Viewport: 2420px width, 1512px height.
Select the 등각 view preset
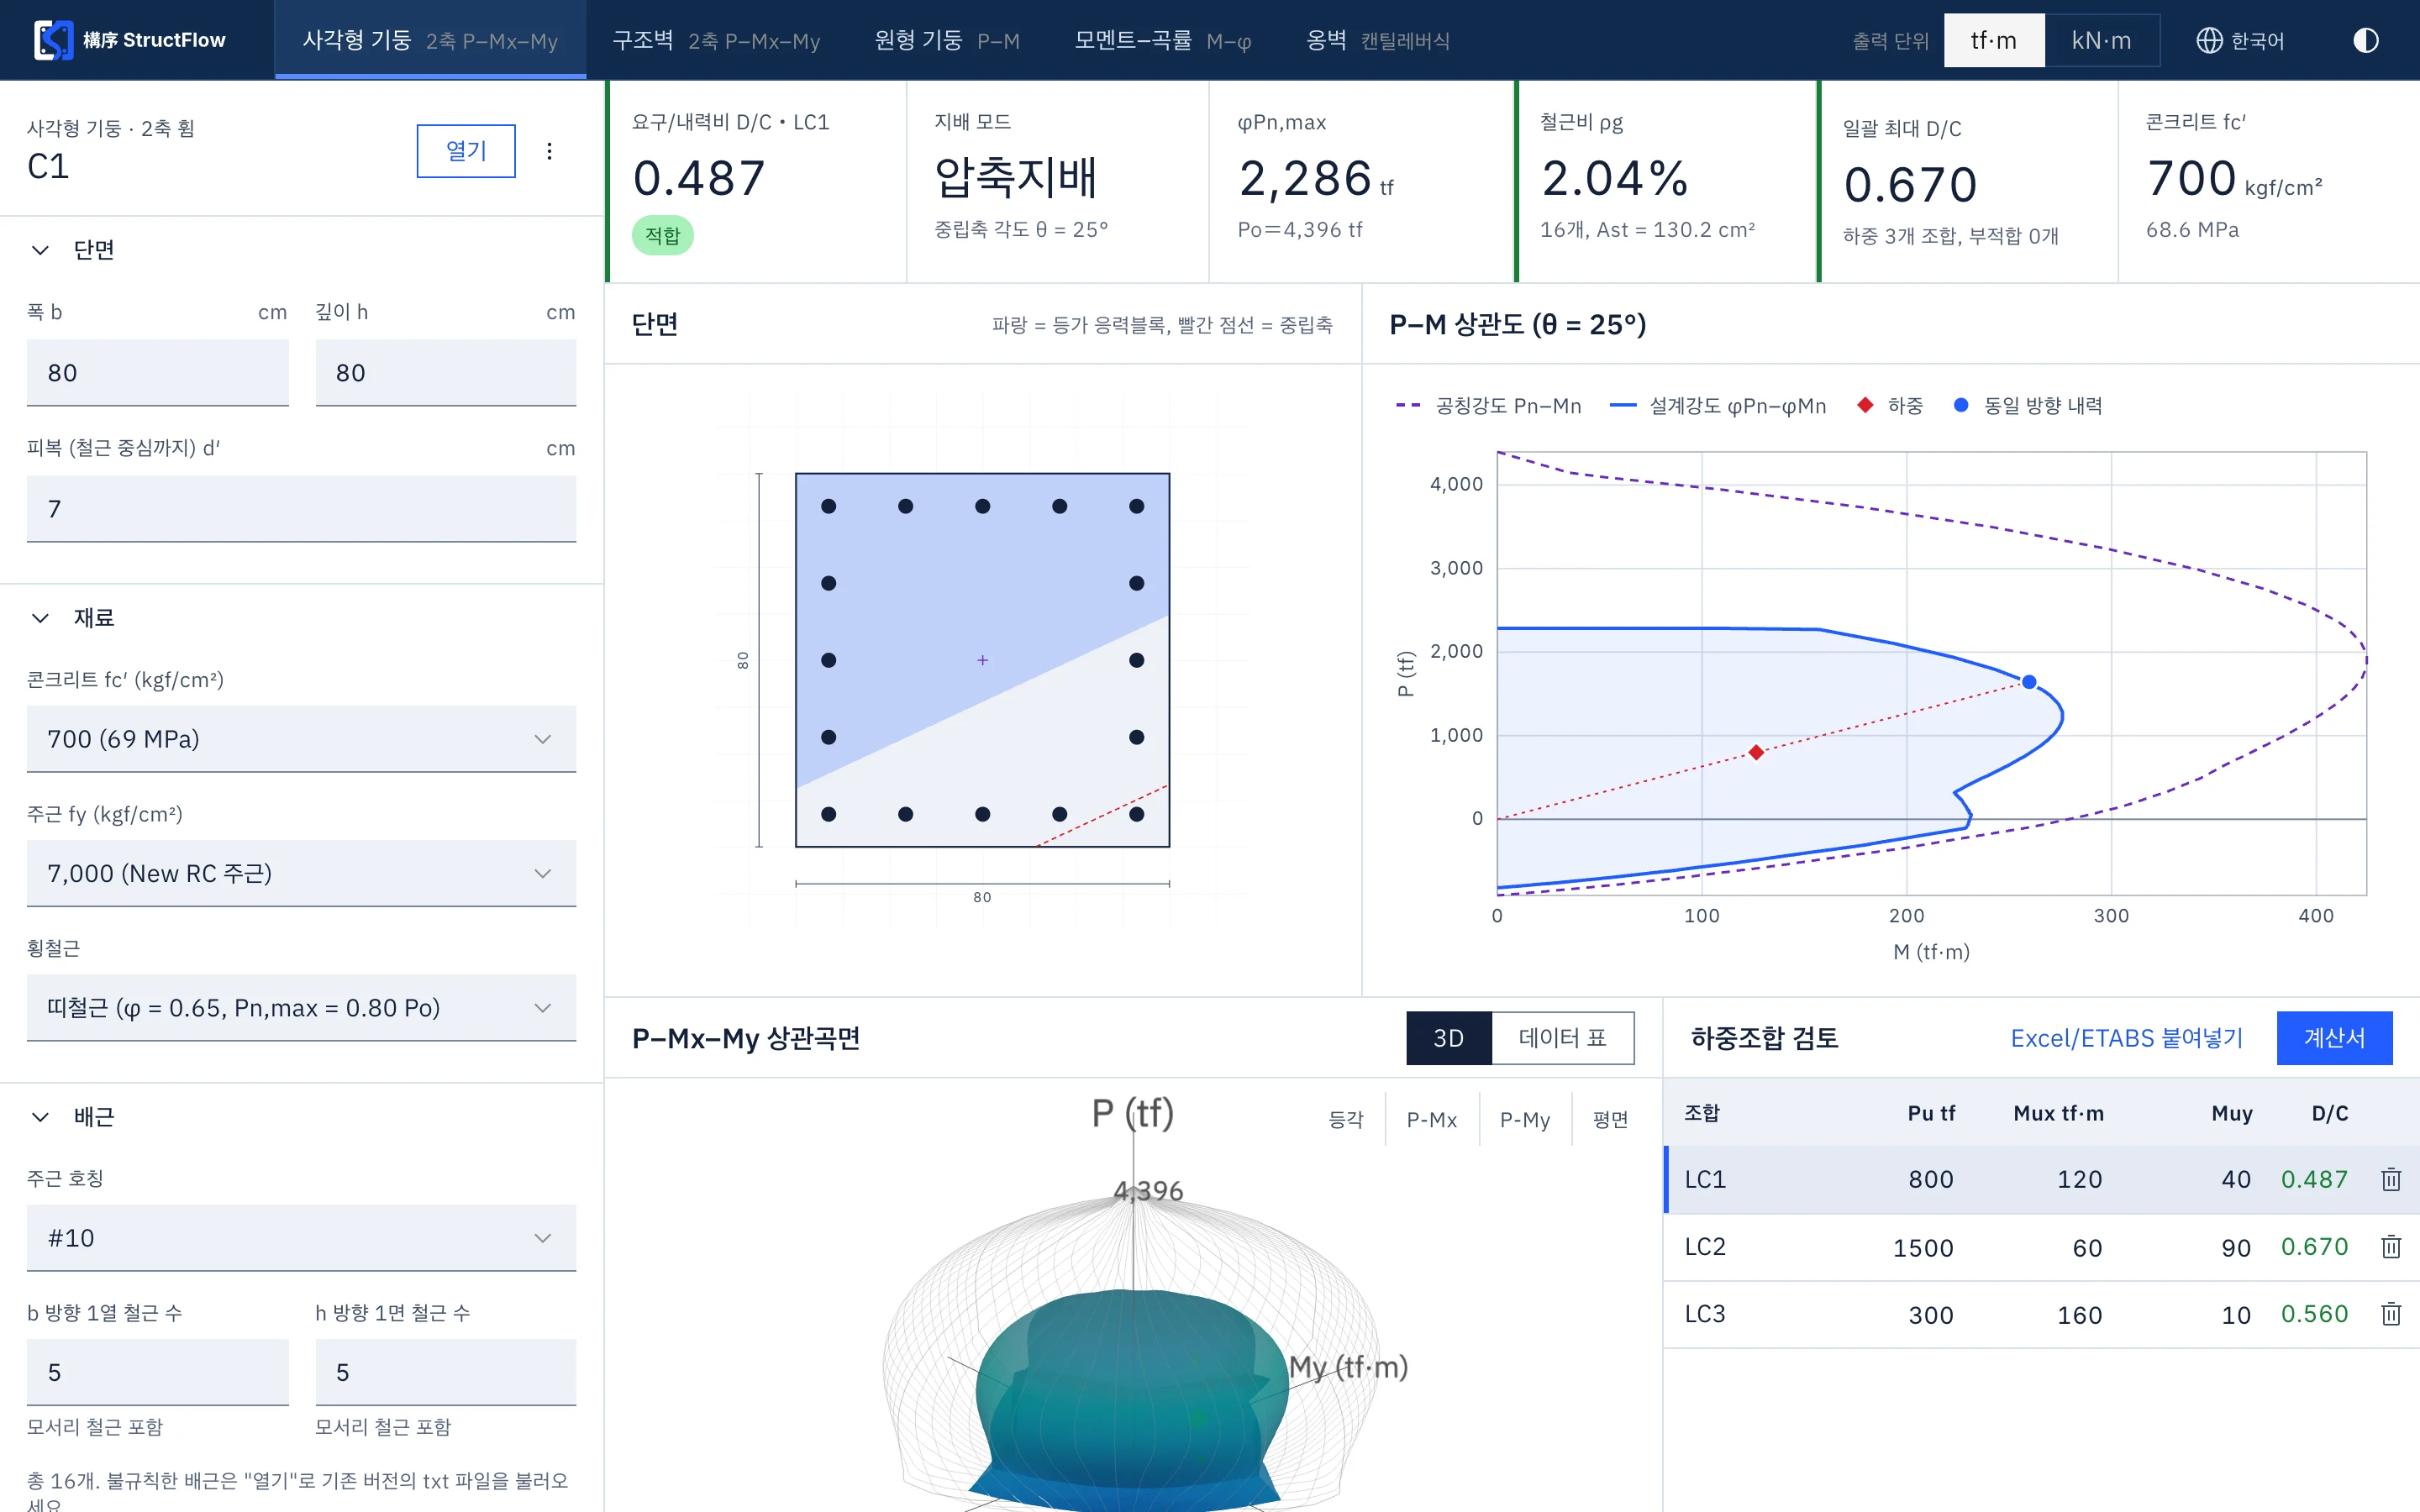1346,1119
